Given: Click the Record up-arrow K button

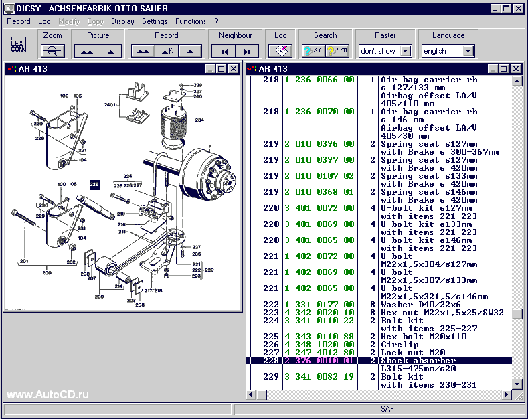Looking at the screenshot, I should pos(167,51).
